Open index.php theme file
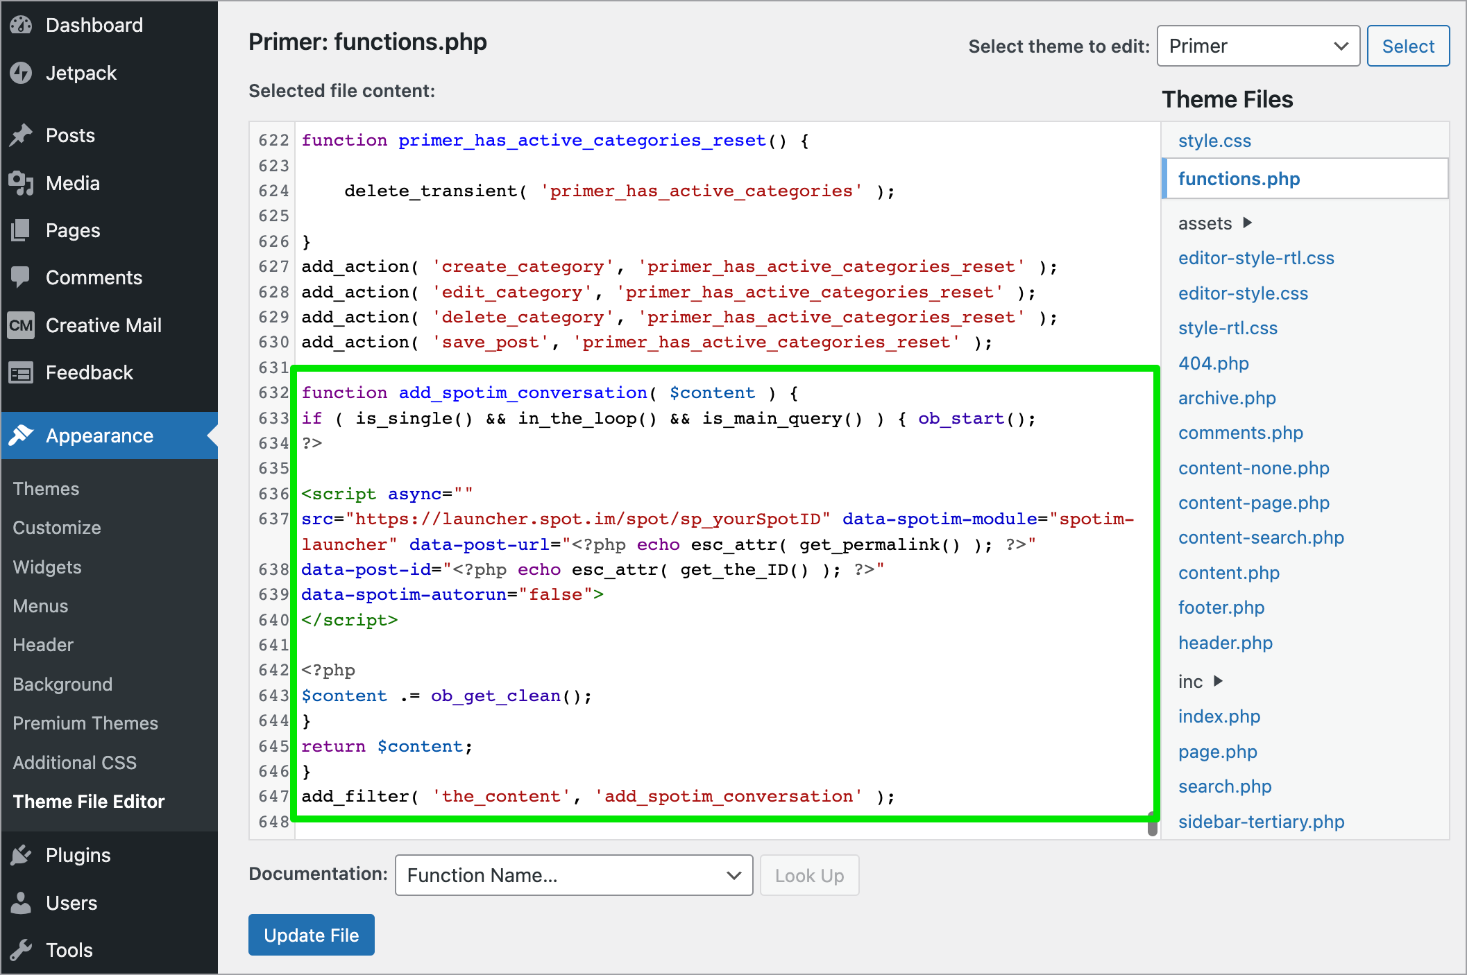The image size is (1467, 975). click(1219, 716)
